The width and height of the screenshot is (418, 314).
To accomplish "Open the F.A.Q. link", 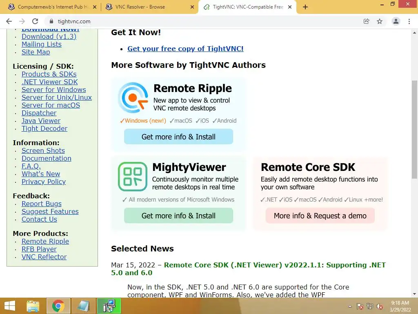I will tap(31, 166).
